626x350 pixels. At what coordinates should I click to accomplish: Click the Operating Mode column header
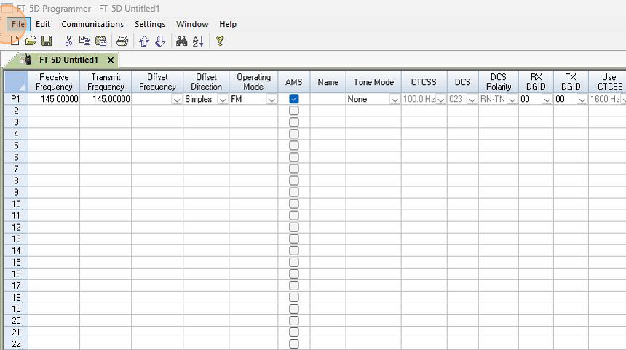pyautogui.click(x=253, y=81)
